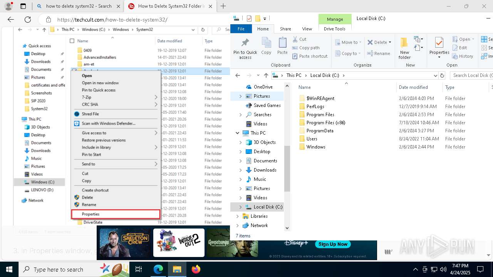
Task: Open browser profile avatar
Action: (x=8, y=6)
